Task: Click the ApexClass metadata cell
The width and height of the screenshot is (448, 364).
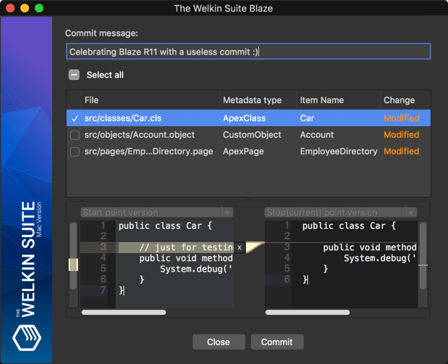Action: 245,118
